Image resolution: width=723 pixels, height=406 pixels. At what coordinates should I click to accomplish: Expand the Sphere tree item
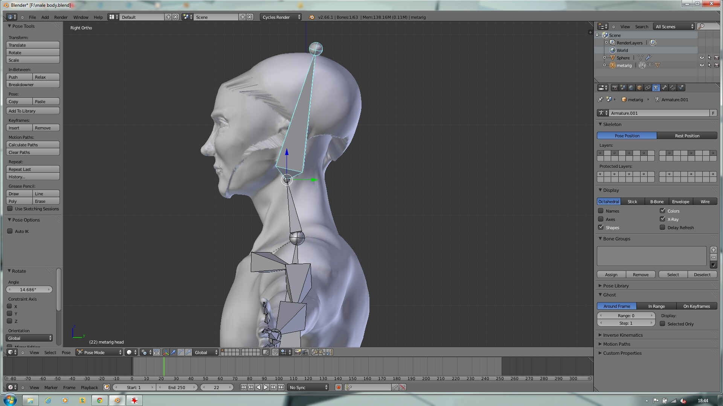click(605, 58)
